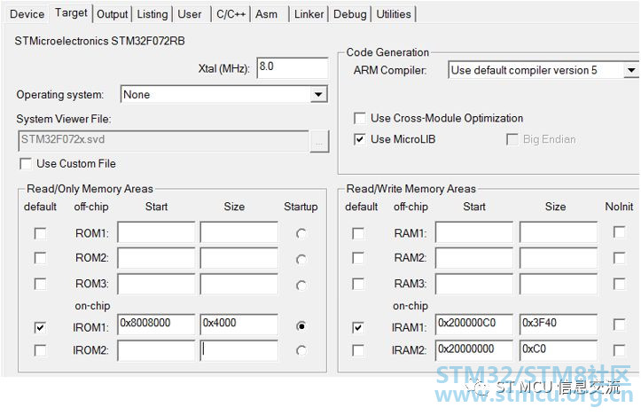Check default box for RAM3
Screen dimensions: 641x415
(x=358, y=284)
